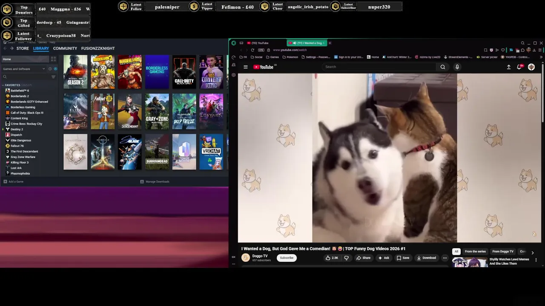The width and height of the screenshot is (545, 306).
Task: Save the video to a playlist
Action: [x=403, y=258]
